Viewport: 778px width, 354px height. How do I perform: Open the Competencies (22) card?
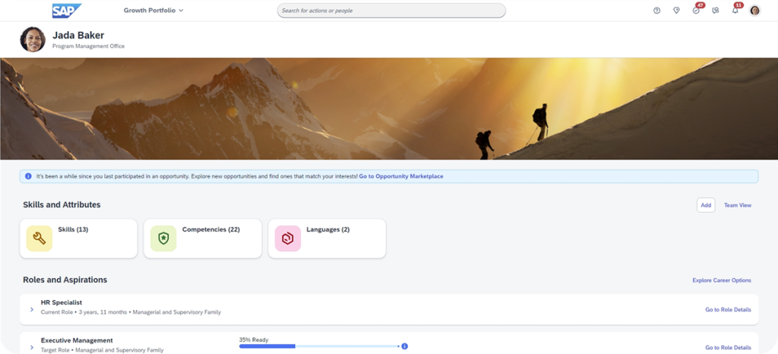point(202,239)
